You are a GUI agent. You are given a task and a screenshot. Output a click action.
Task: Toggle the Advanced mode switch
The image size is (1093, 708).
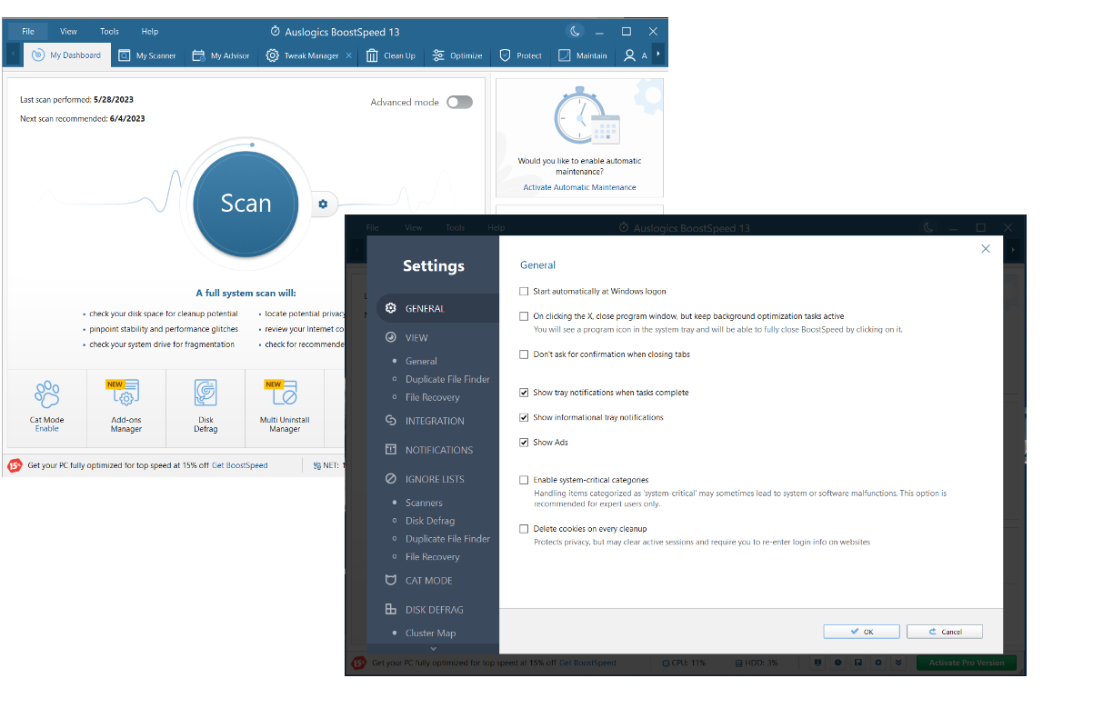(x=459, y=102)
